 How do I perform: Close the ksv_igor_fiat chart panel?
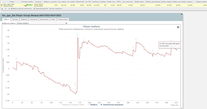pos(182,14)
